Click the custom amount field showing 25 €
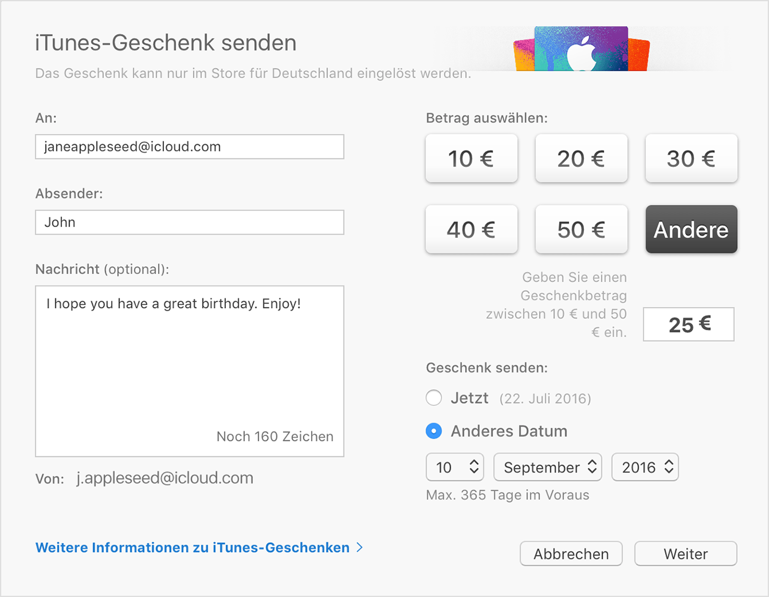 coord(688,324)
